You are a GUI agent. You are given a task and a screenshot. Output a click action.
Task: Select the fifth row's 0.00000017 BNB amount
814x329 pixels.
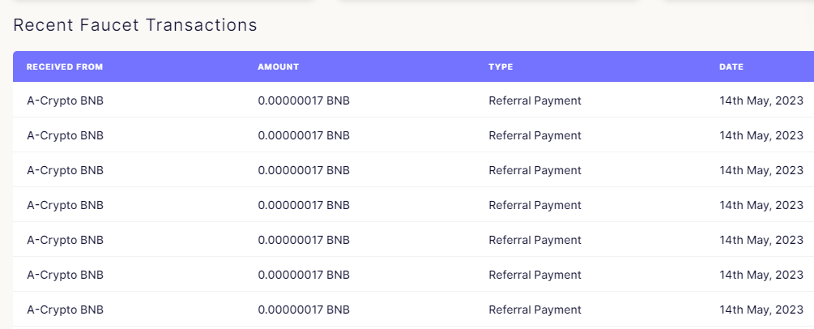pos(304,240)
